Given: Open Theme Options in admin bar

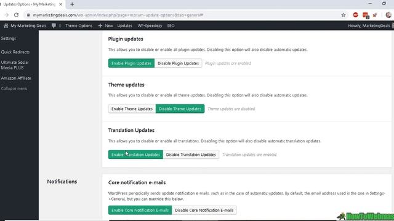Looking at the screenshot, I should pos(79,26).
